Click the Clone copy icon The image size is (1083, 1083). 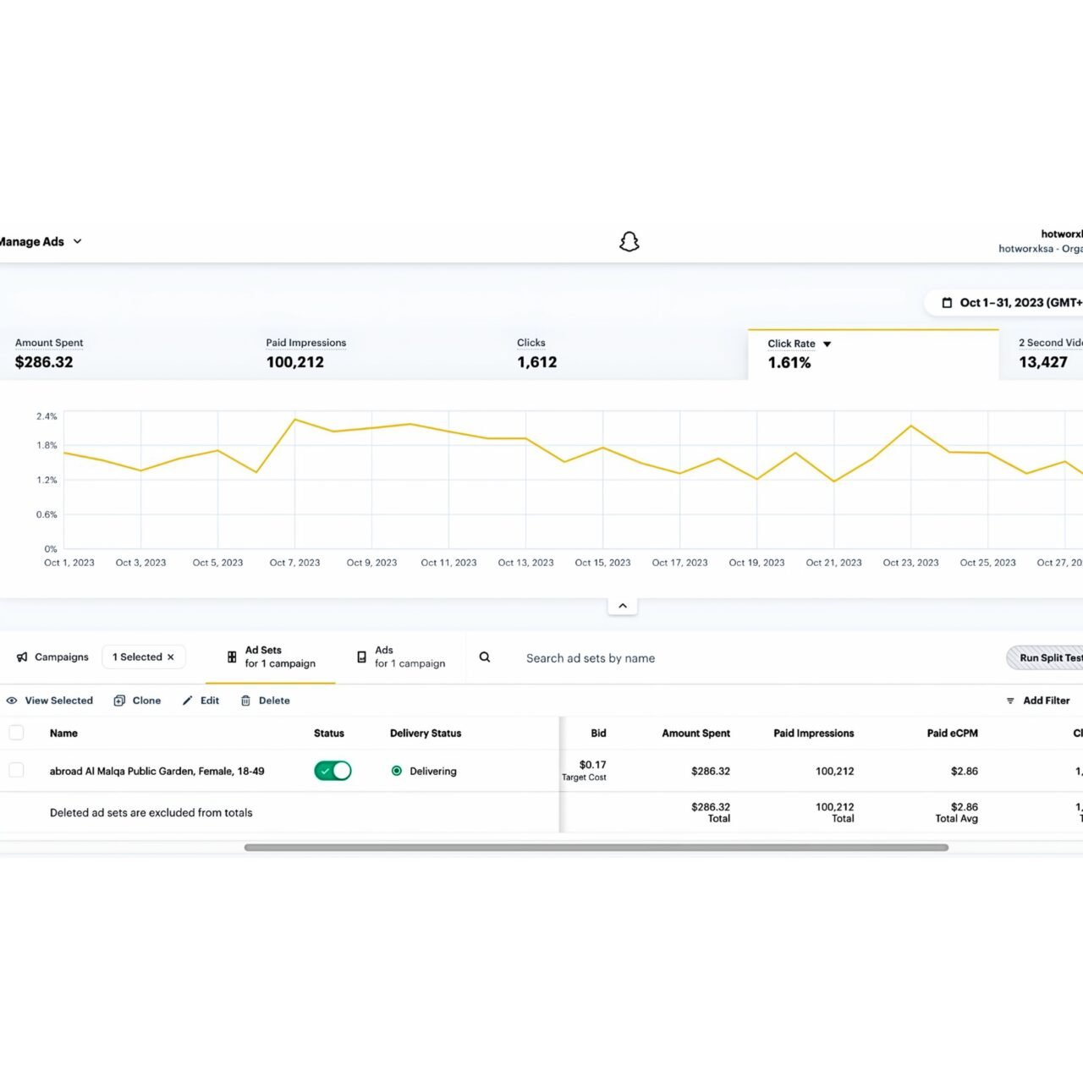(120, 701)
